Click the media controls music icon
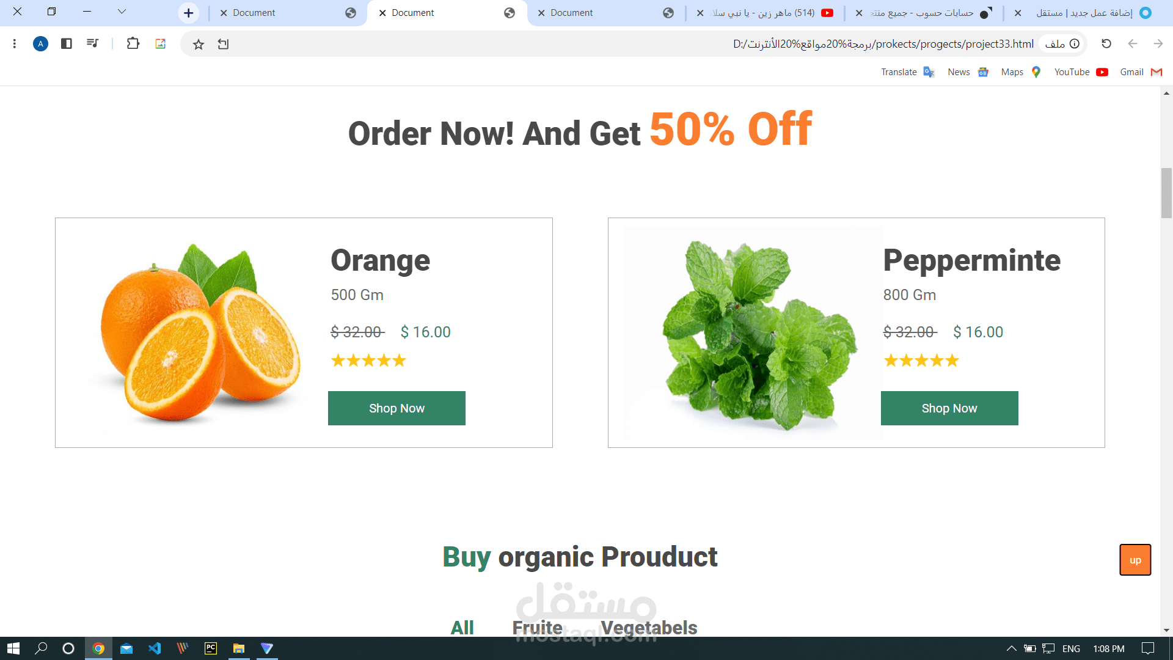The image size is (1173, 660). pyautogui.click(x=92, y=43)
